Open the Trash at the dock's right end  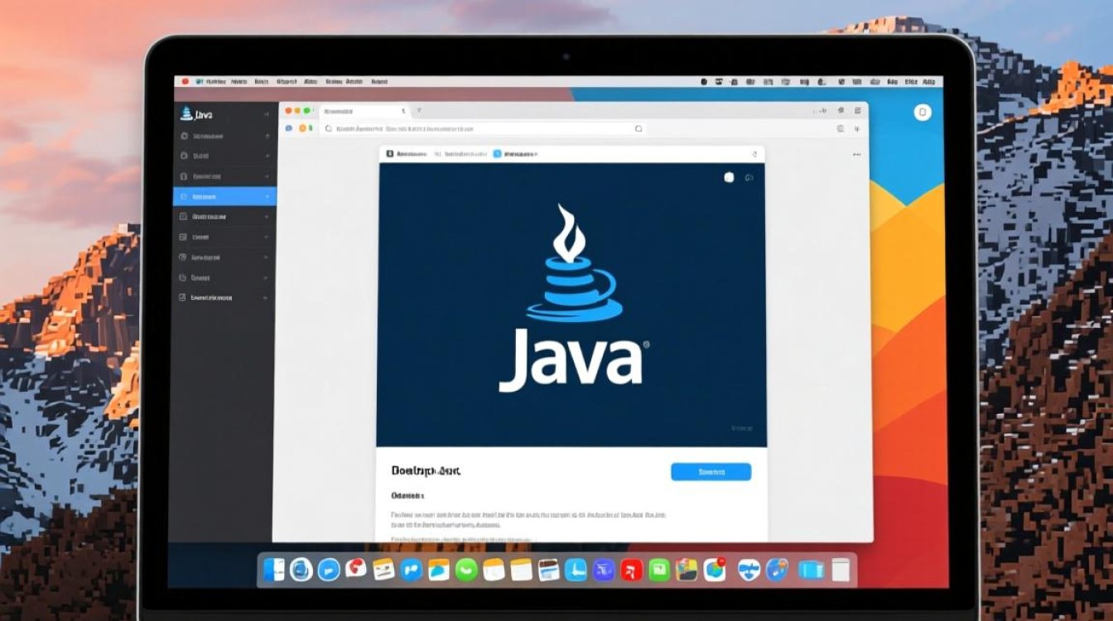841,569
